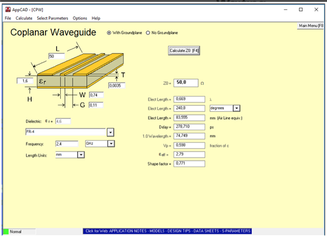Click the length L input field

[x=57, y=56]
